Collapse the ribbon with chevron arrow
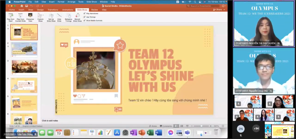Screen dimensions: 296x139 point(224,10)
